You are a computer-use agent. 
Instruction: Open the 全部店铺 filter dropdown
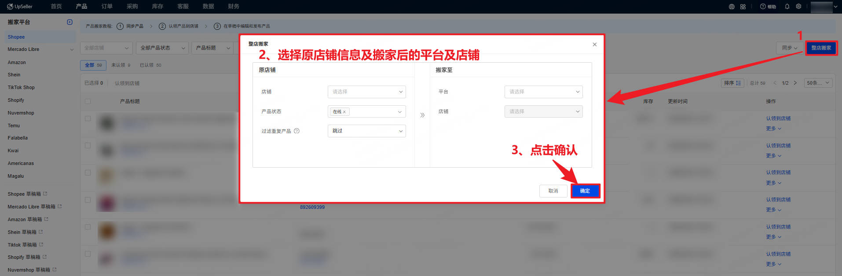[x=106, y=48]
